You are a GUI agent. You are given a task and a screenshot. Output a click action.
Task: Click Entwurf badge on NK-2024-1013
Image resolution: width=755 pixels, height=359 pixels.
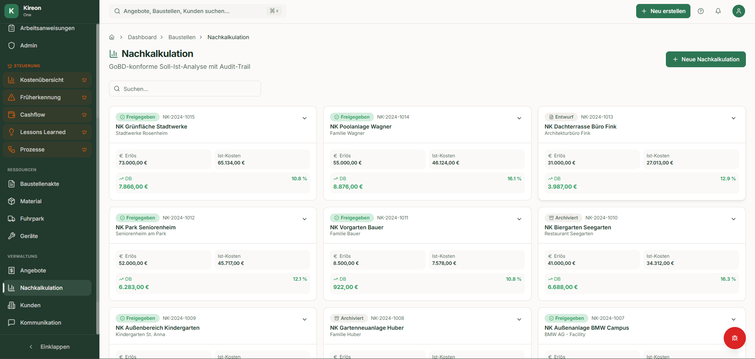561,117
